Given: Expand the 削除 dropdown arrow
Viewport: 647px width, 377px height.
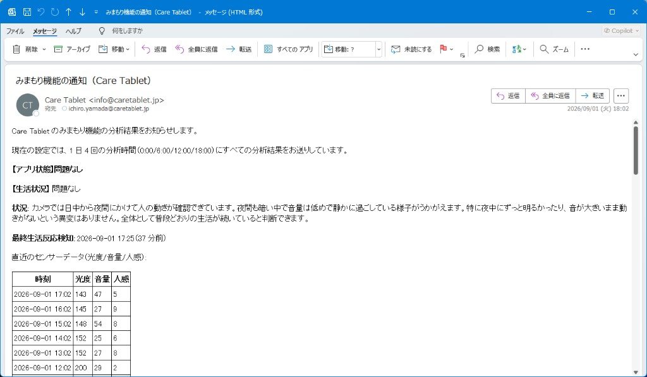Looking at the screenshot, I should pyautogui.click(x=44, y=49).
